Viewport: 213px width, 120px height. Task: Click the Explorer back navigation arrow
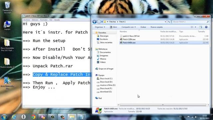pos(95,22)
